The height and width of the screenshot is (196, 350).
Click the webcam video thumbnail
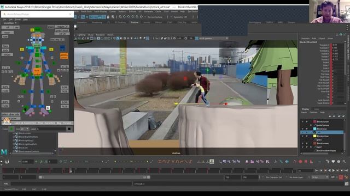(329, 11)
